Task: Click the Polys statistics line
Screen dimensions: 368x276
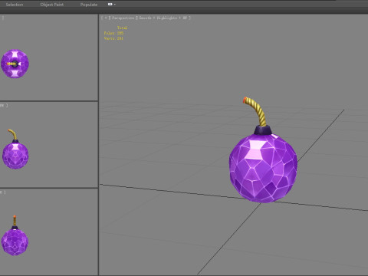Action: point(113,33)
